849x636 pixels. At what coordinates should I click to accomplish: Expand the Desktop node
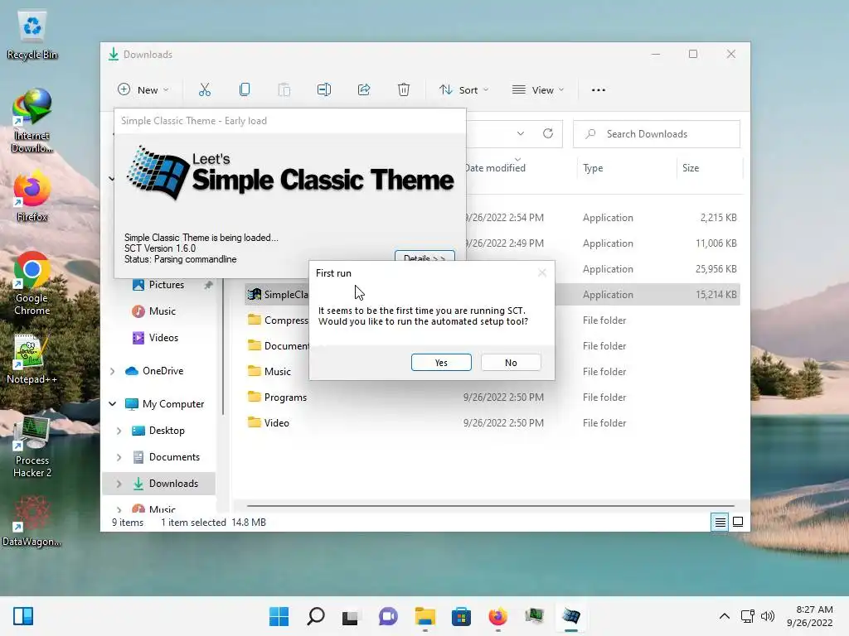point(119,431)
